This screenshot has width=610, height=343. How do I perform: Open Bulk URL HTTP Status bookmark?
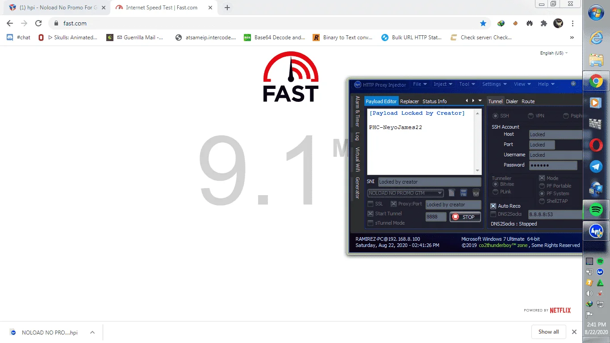(412, 38)
